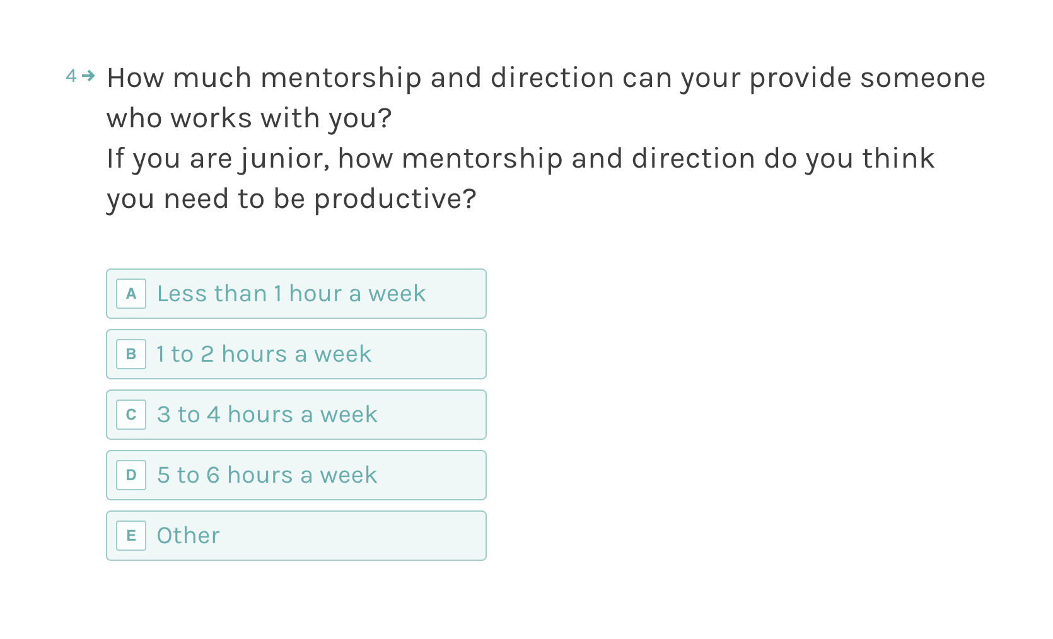Pick '3 to 4 hours a week' choice

267,415
